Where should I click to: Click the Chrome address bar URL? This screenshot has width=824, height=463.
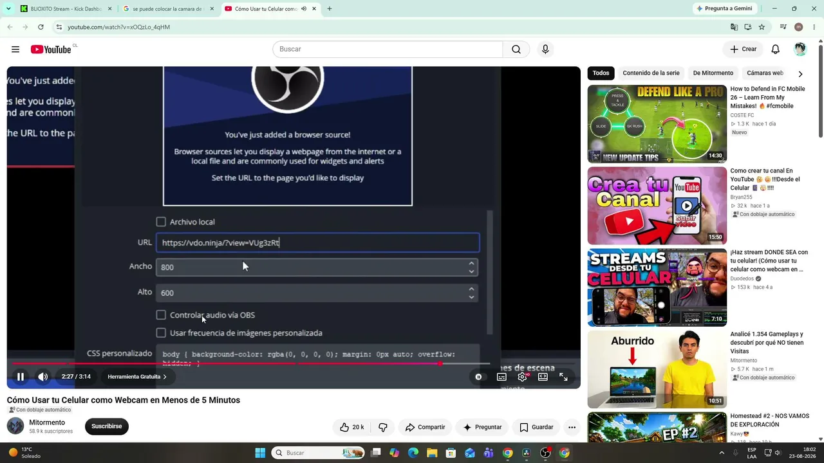point(119,27)
